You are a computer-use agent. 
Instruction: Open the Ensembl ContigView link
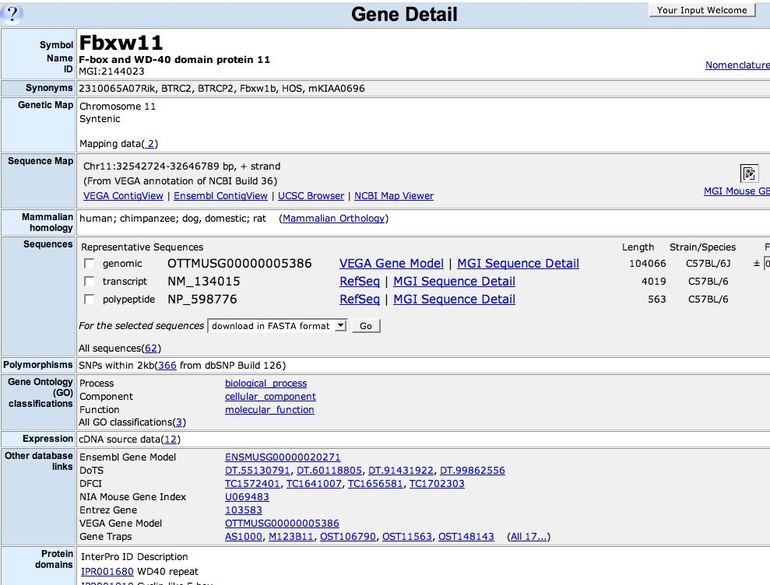coord(220,196)
